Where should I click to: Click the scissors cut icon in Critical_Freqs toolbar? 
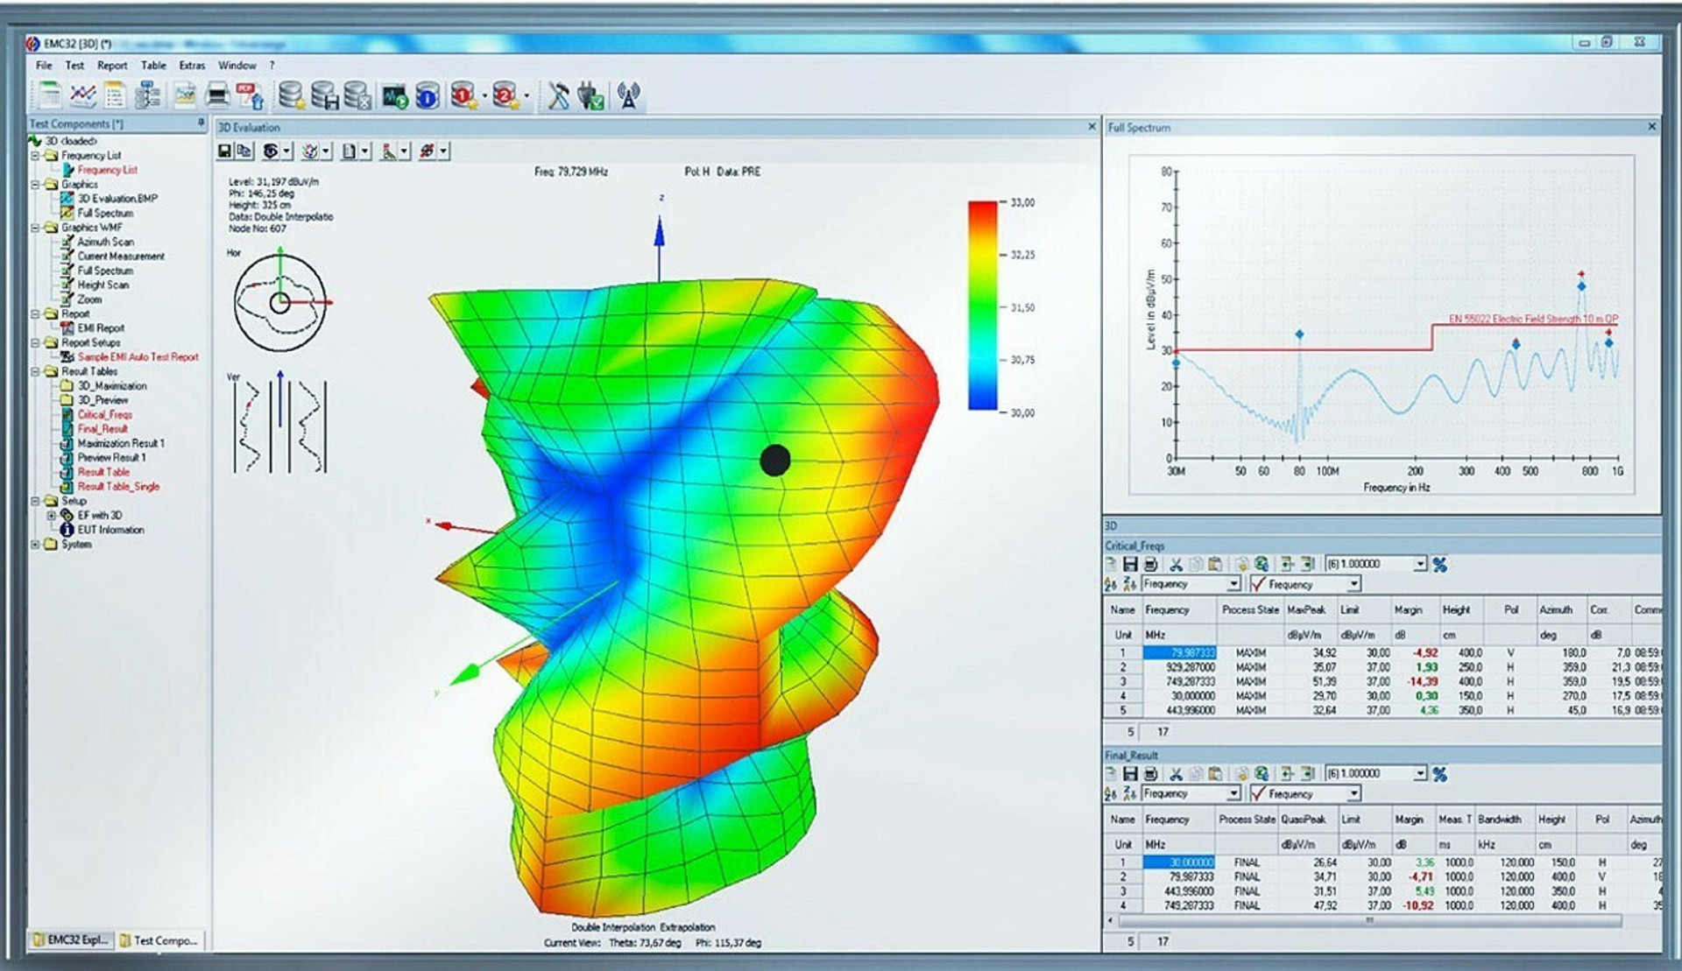1177,564
